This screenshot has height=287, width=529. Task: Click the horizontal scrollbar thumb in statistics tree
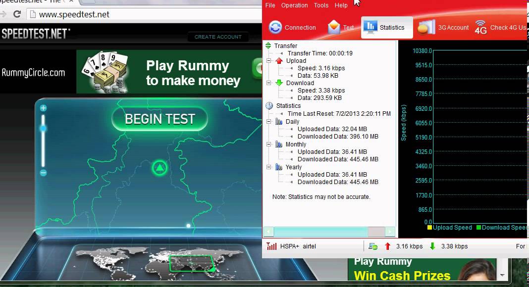coord(320,232)
